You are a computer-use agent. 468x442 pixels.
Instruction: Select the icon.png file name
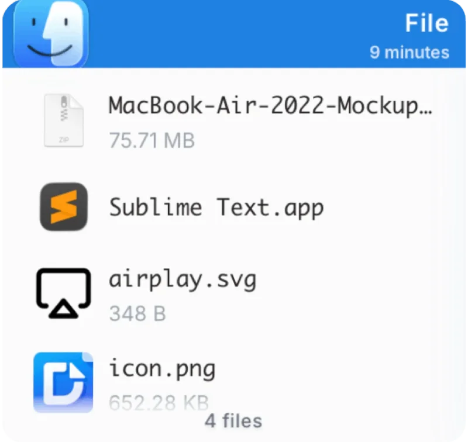(x=162, y=370)
